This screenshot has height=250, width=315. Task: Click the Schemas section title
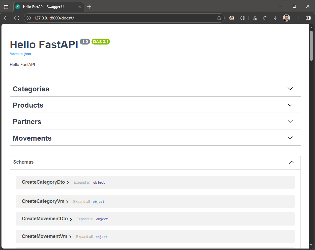point(23,162)
